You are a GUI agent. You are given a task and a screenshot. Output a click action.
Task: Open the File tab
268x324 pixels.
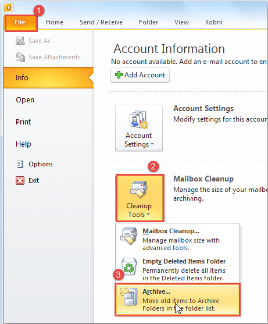coord(20,23)
